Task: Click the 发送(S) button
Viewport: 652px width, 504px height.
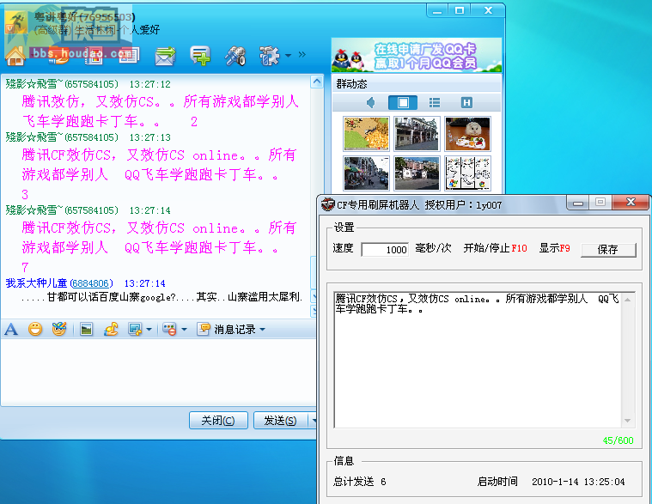Action: click(x=281, y=421)
